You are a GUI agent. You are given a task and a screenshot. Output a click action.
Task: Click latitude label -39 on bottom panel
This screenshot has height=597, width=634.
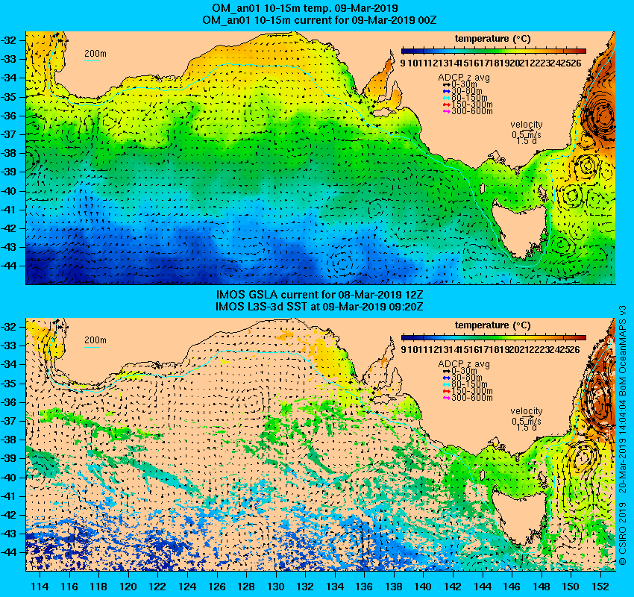point(8,458)
